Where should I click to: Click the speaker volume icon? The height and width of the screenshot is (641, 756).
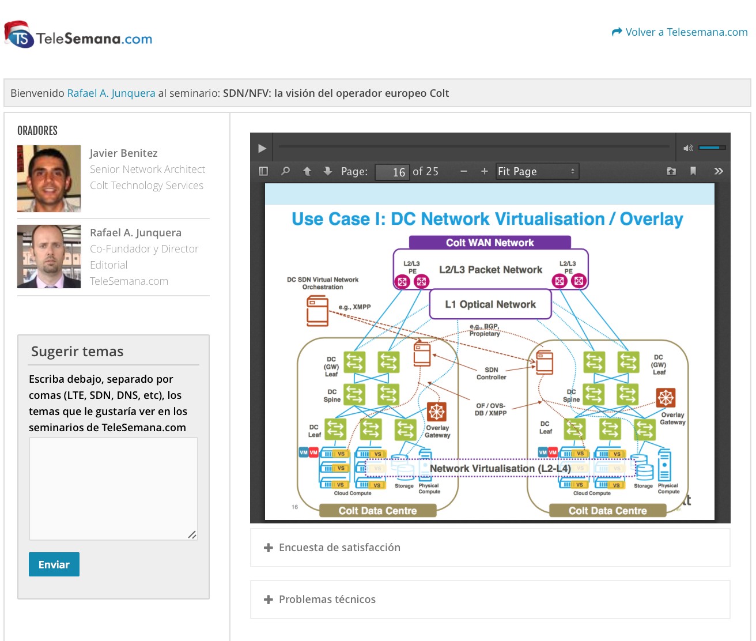(x=687, y=148)
